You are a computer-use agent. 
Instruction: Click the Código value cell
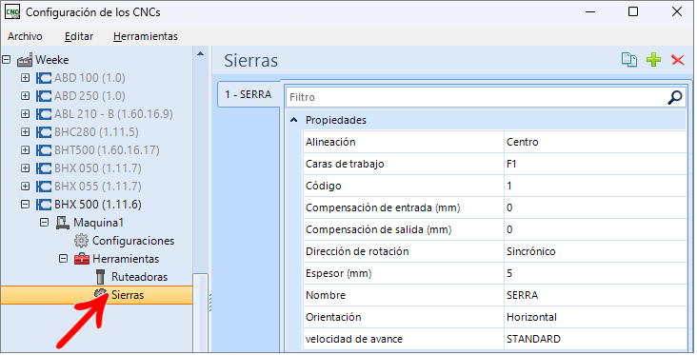point(595,186)
